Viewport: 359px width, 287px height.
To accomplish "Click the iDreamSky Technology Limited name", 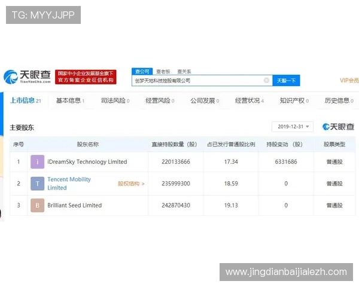I will pos(87,162).
